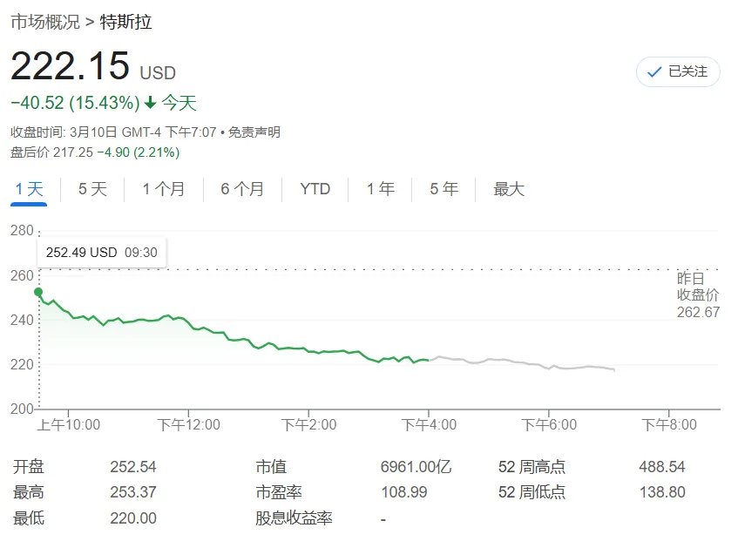This screenshot has height=548, width=738.
Task: Open the 市场概况 breadcrumb link
Action: coord(45,22)
